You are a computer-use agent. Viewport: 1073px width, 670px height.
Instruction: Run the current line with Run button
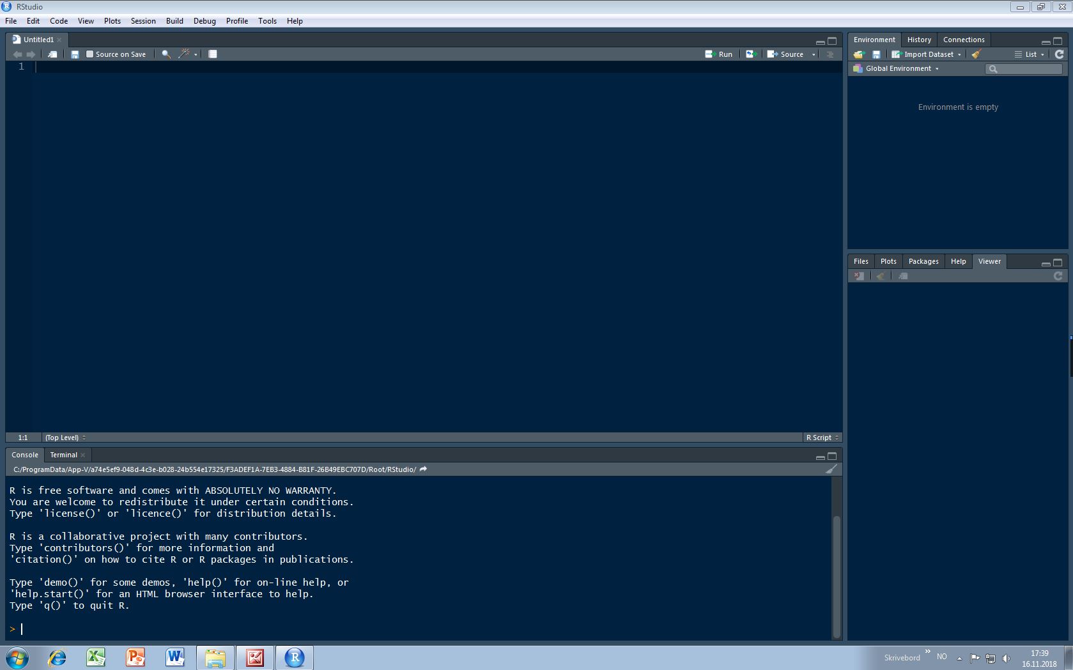[x=719, y=54]
